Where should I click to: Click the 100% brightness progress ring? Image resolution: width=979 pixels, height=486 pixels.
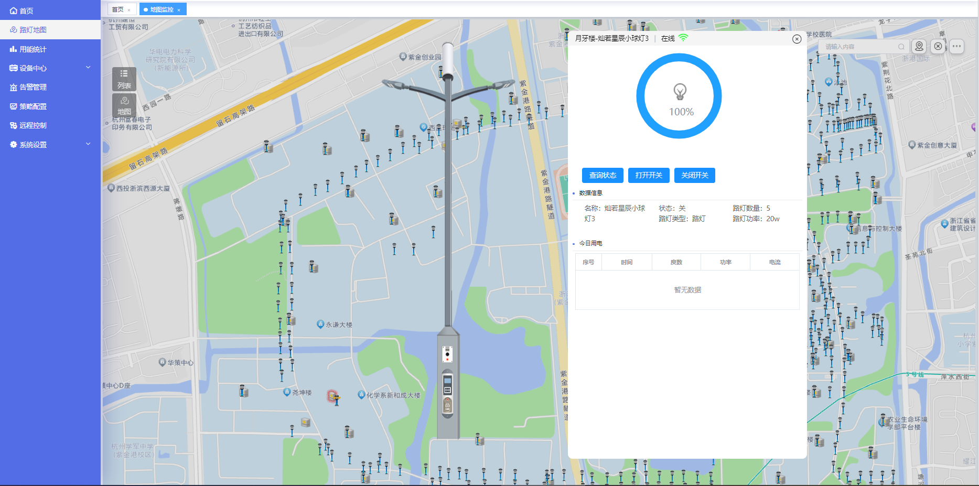(679, 96)
